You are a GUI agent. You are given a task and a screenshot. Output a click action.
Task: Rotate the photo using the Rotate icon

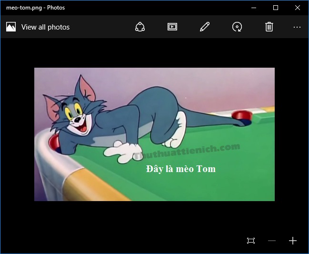click(x=237, y=27)
